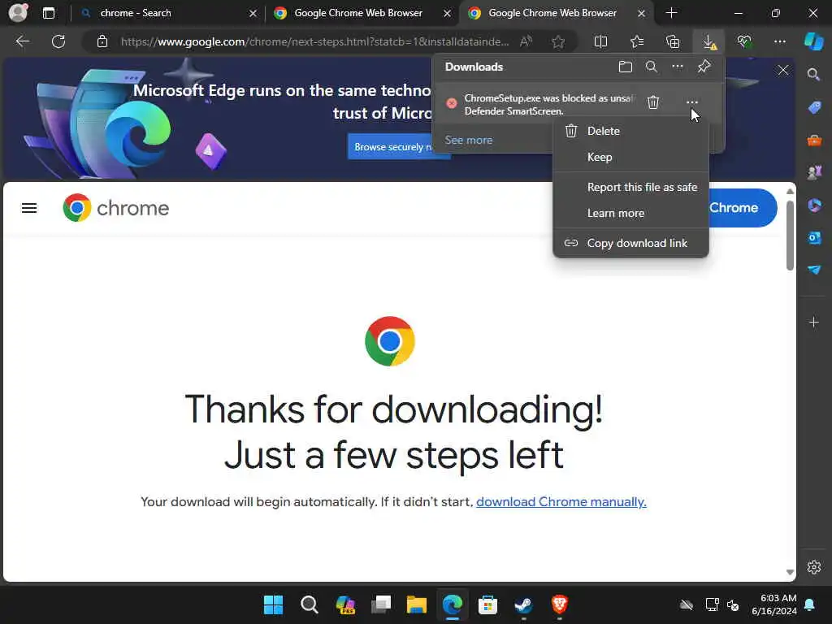
Task: Open Drop paper plane in sidebar
Action: (814, 270)
